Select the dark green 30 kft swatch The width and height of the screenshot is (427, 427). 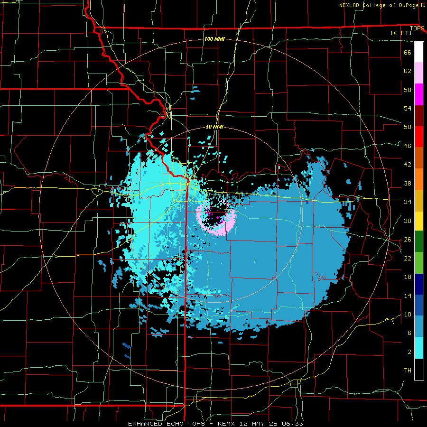point(419,241)
